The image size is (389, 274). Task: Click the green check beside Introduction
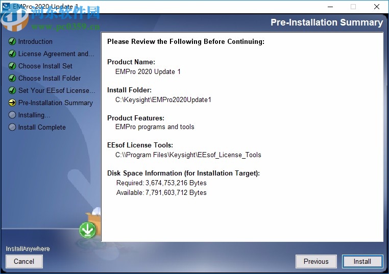point(12,41)
